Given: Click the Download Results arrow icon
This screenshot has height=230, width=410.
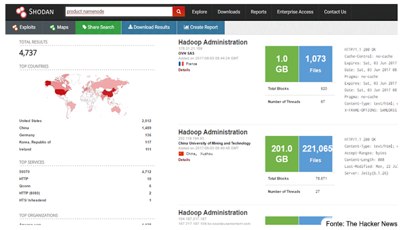Looking at the screenshot, I should click(x=130, y=27).
